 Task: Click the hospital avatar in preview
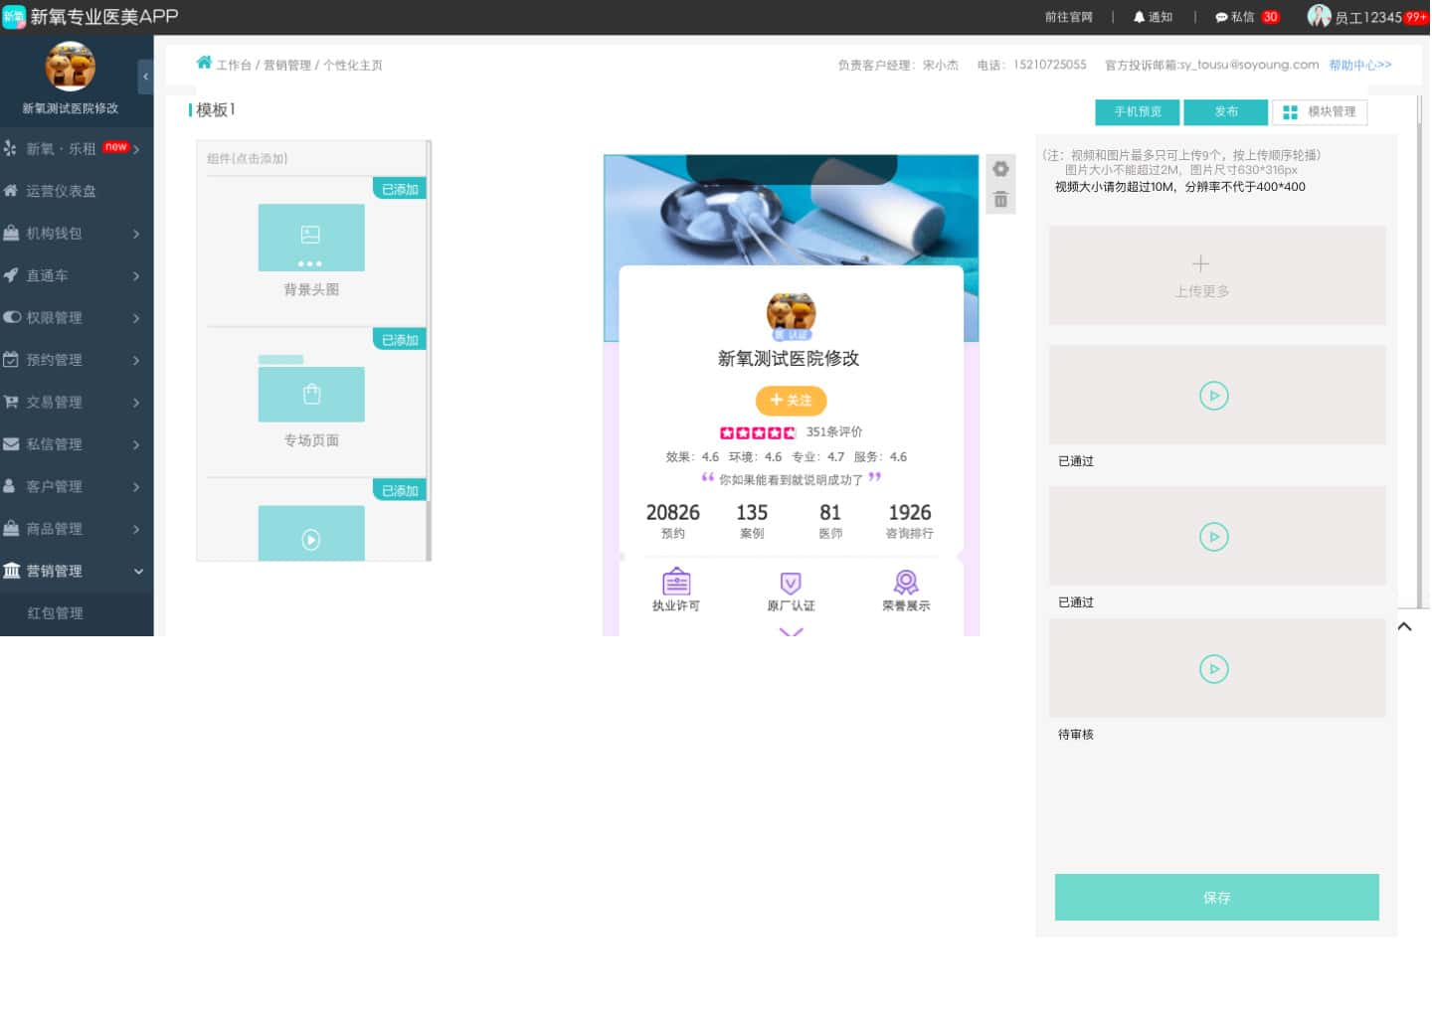coord(791,316)
